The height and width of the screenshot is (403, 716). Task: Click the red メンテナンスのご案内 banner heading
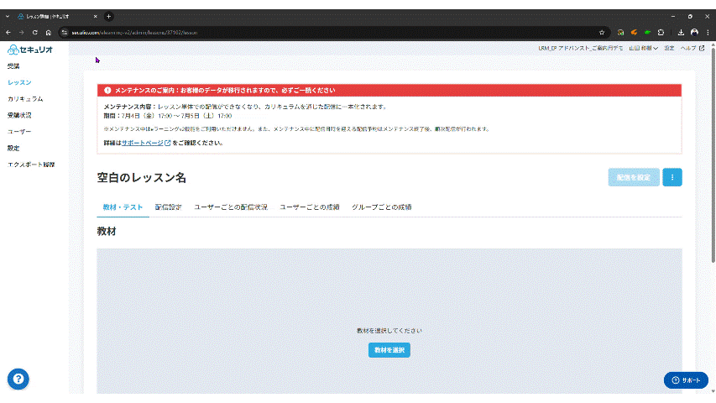[x=225, y=91]
